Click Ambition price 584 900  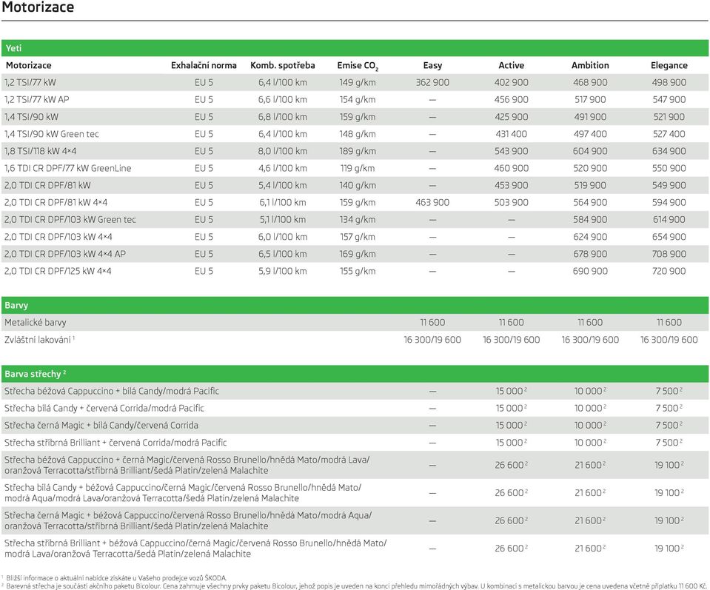click(x=590, y=220)
